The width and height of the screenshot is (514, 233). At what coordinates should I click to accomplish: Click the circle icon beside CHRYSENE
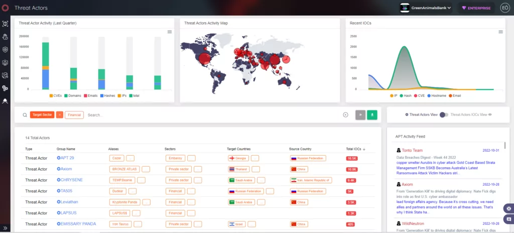click(x=59, y=180)
